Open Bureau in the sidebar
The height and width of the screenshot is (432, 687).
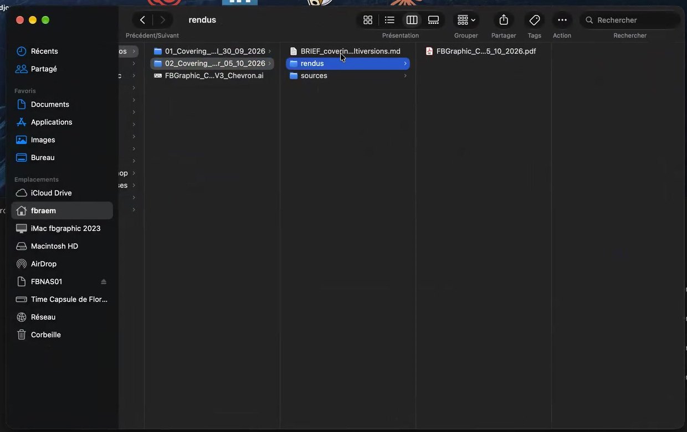click(x=62, y=157)
